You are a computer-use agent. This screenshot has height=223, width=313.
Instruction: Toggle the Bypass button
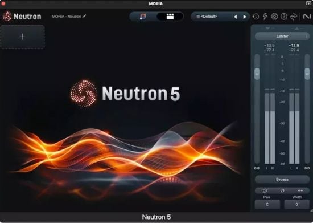(x=282, y=180)
